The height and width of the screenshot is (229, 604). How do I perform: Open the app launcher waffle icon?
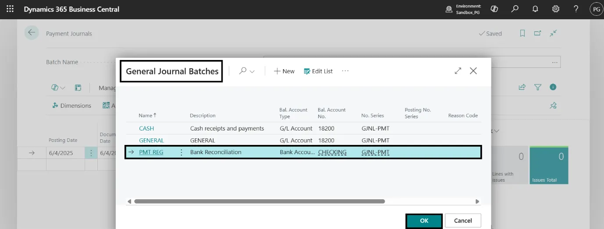click(10, 9)
